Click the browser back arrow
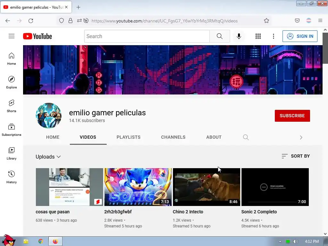Viewport: 328px width, 246px height. pos(8,21)
